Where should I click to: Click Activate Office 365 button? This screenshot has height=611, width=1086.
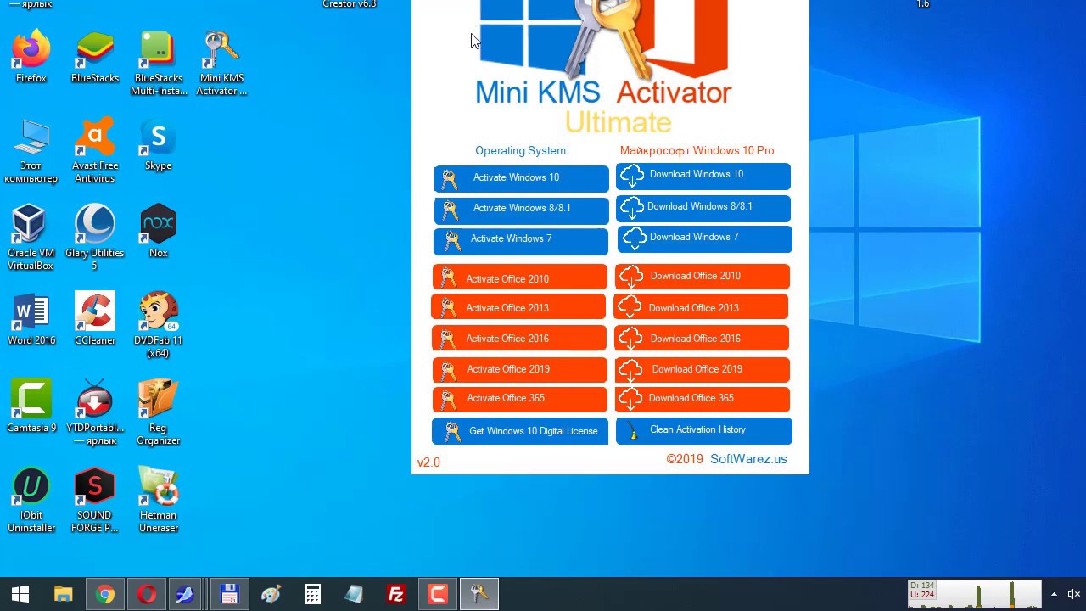[519, 399]
